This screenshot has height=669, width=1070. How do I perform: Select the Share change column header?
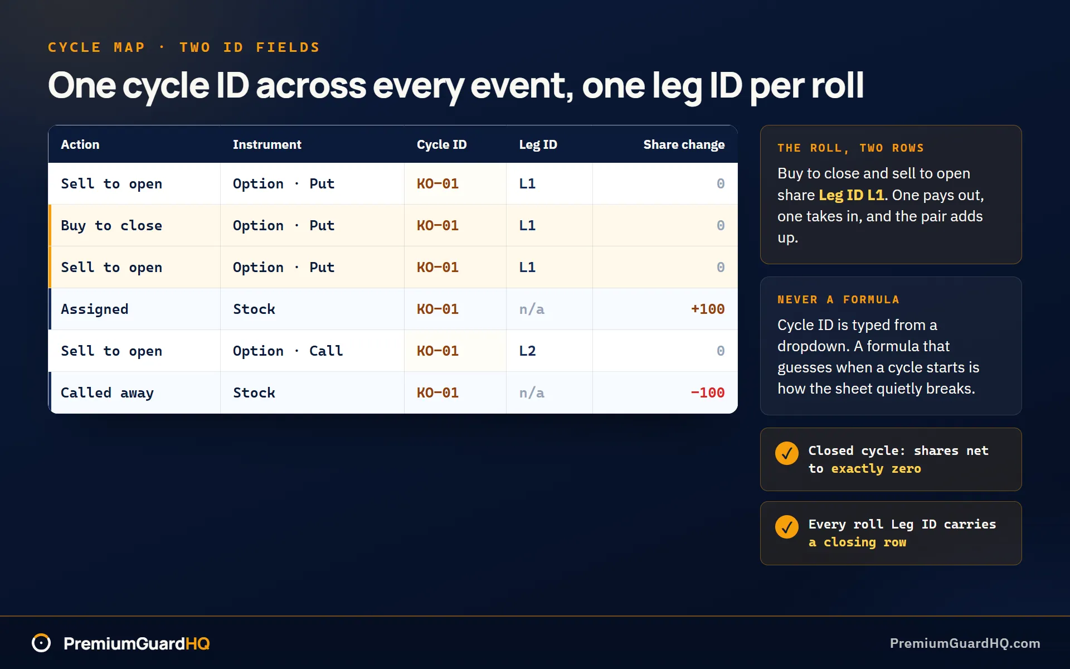click(x=684, y=144)
